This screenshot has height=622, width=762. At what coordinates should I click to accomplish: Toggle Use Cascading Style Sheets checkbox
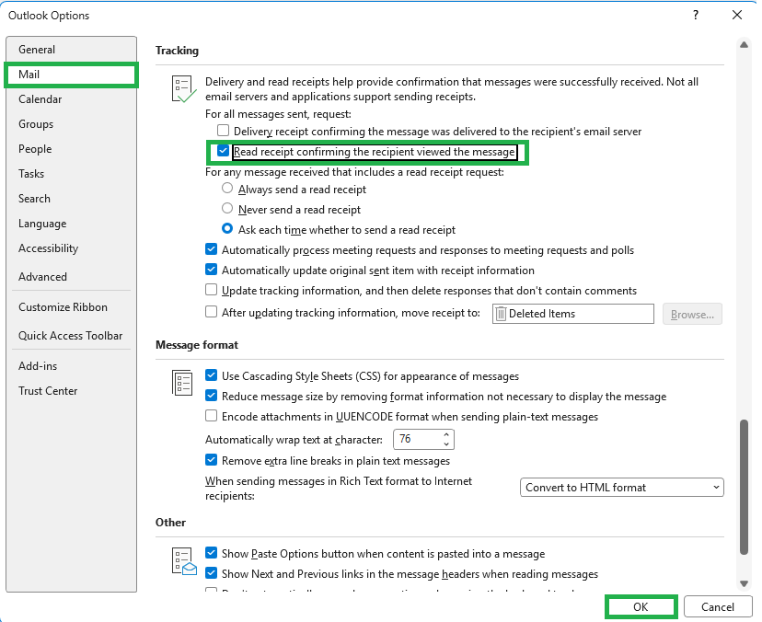211,375
